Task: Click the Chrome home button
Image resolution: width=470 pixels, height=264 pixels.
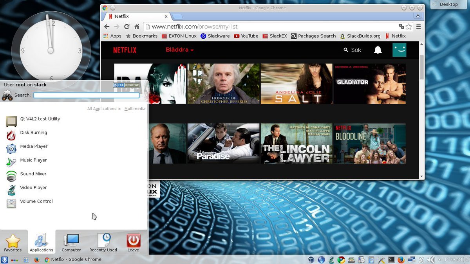Action: click(137, 27)
